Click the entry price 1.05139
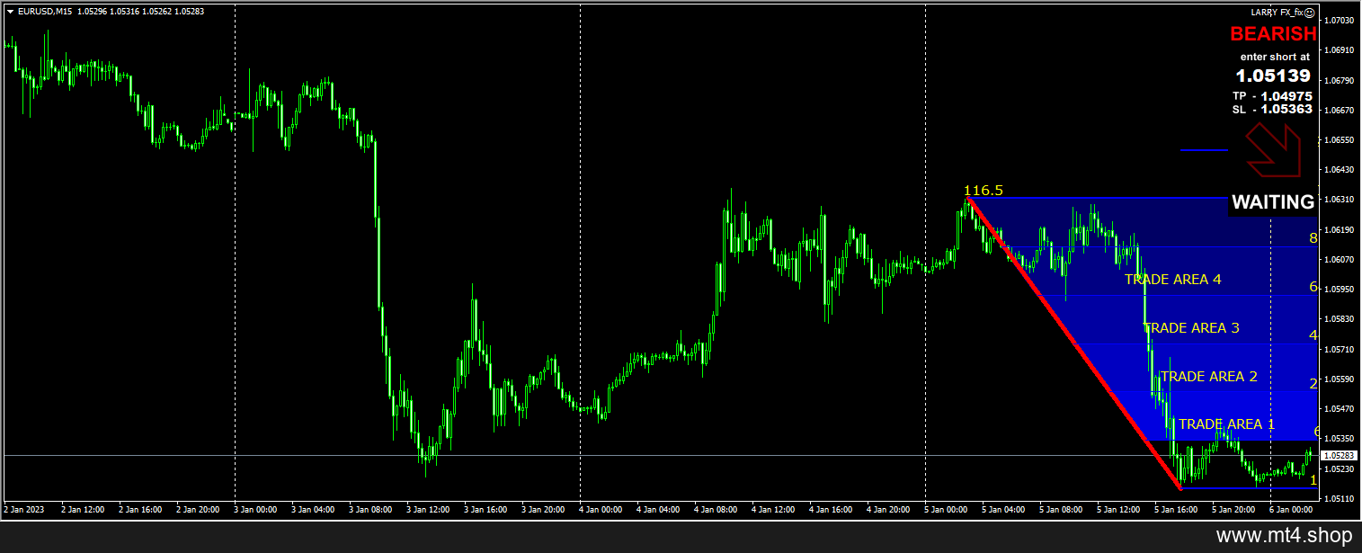 (1273, 76)
